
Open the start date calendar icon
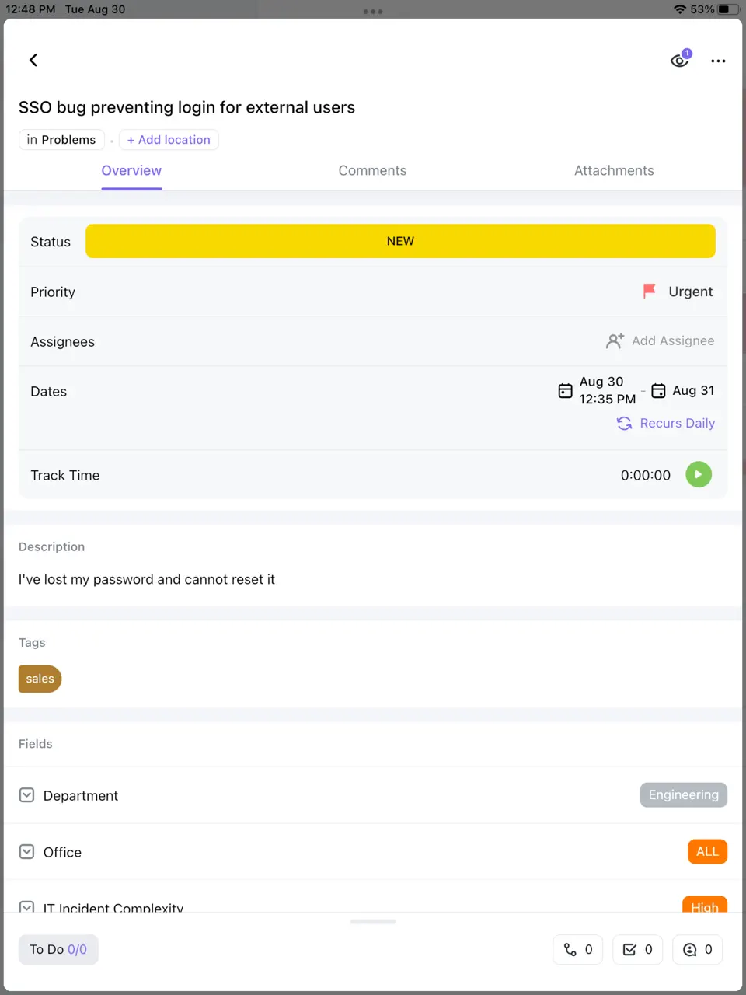[x=566, y=391]
